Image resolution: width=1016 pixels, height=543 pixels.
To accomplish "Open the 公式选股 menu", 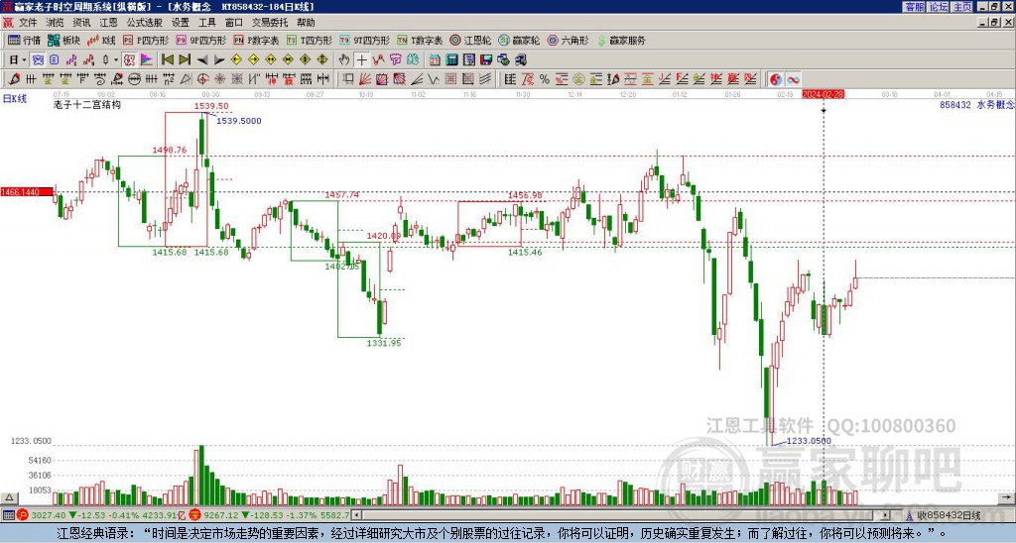I will pyautogui.click(x=144, y=23).
